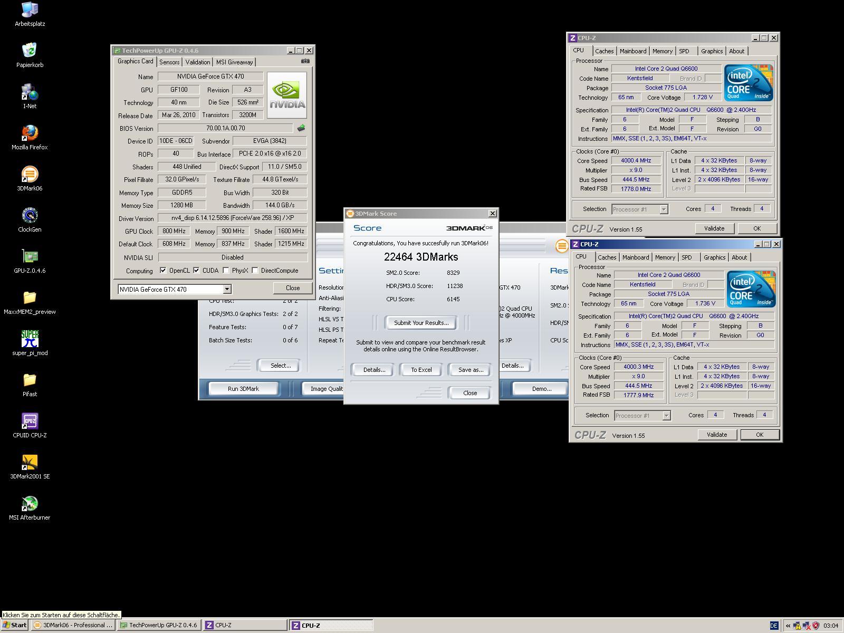844x633 pixels.
Task: Open ClockGen desktop icon
Action: 30,219
